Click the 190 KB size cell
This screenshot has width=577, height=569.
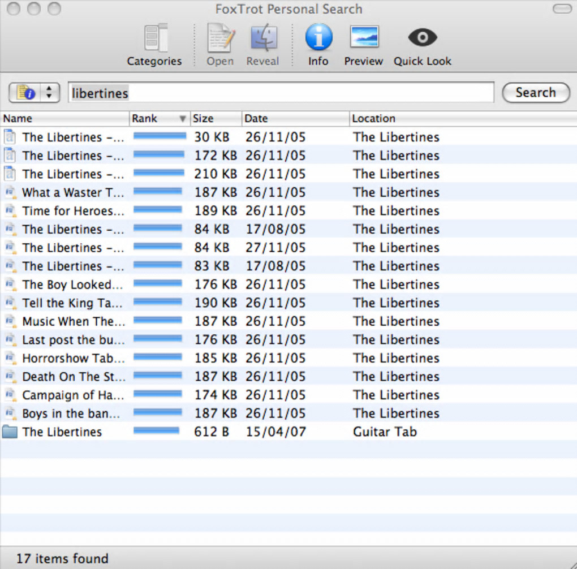point(216,303)
